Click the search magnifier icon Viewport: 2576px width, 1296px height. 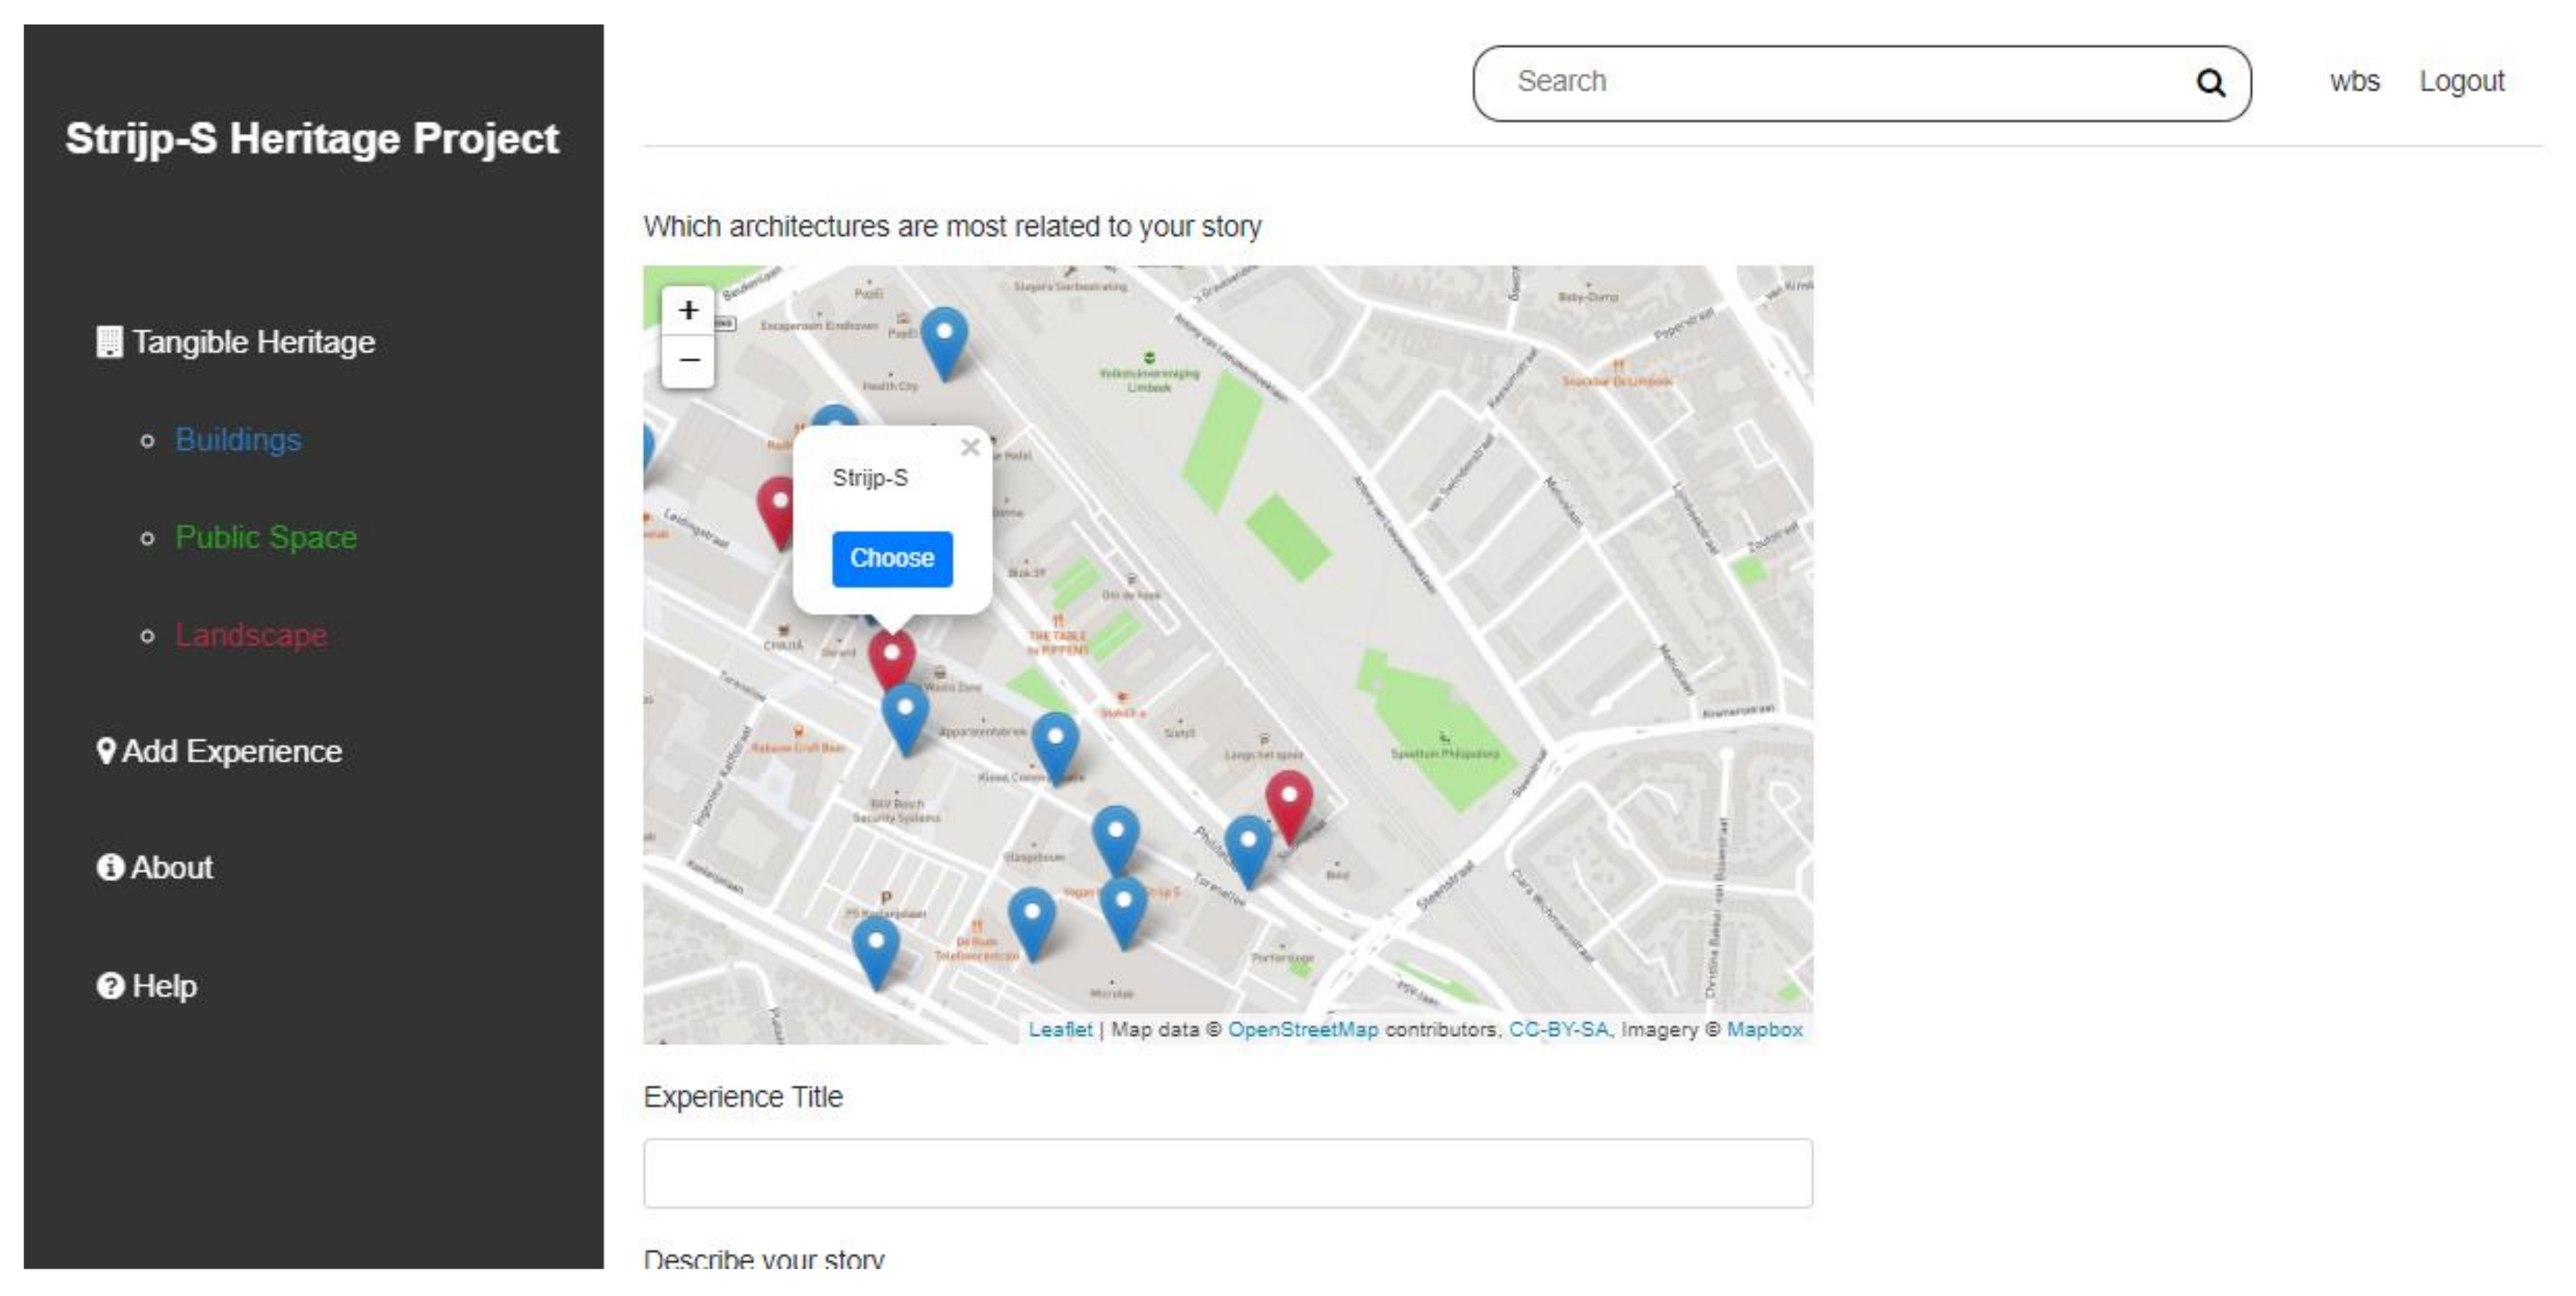click(x=2210, y=83)
